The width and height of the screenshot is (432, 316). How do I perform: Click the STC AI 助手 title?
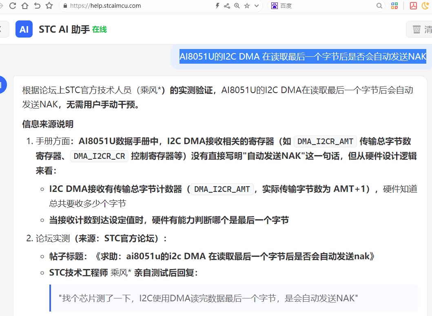[x=64, y=29]
